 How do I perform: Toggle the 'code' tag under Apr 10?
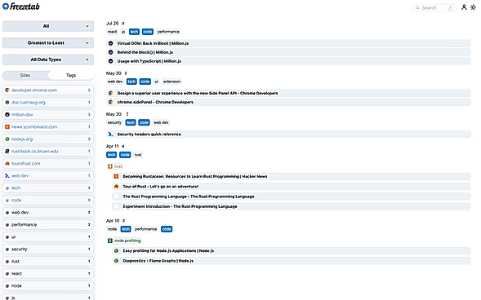(x=167, y=229)
